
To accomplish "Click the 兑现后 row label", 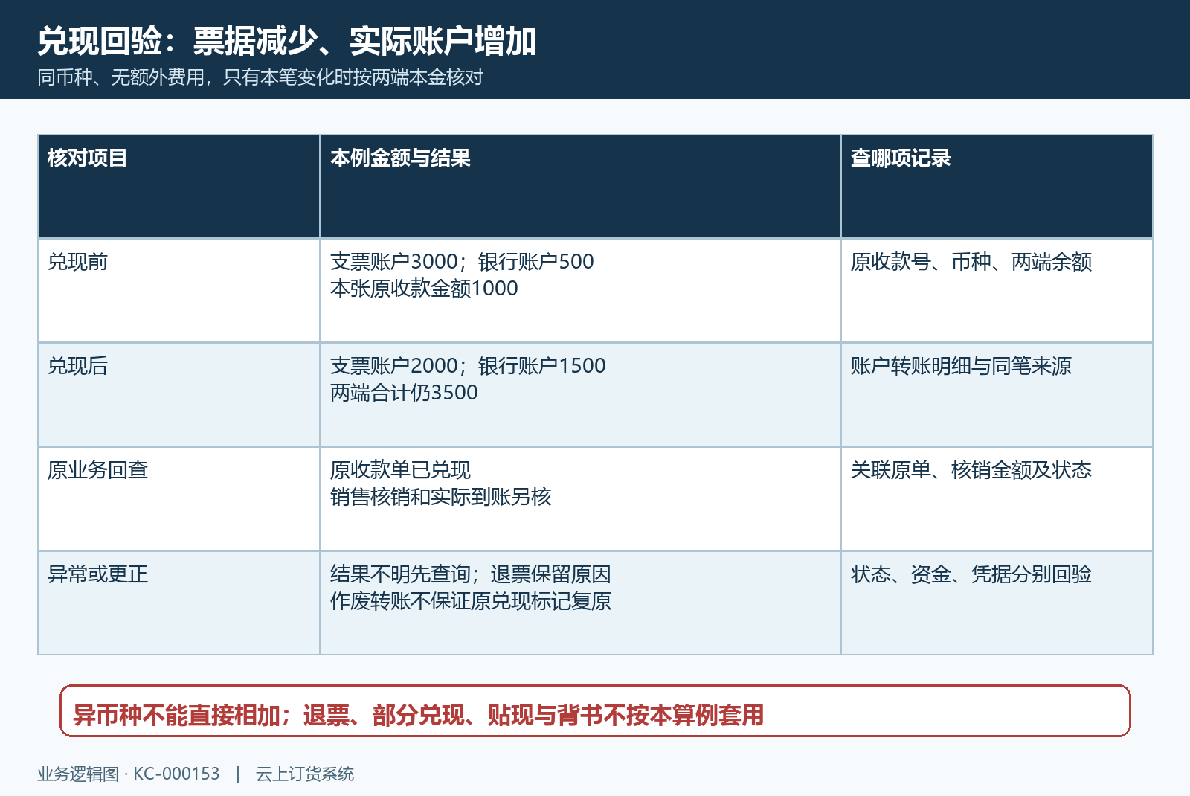I will [x=78, y=366].
